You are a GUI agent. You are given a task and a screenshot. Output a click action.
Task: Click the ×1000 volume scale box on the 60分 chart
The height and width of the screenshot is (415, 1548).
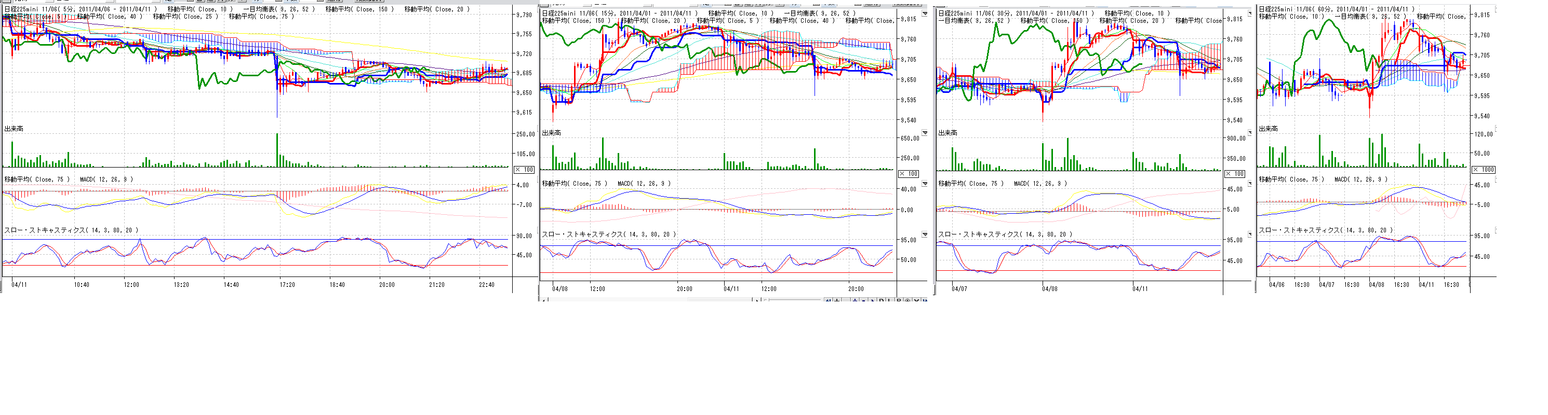[1483, 170]
